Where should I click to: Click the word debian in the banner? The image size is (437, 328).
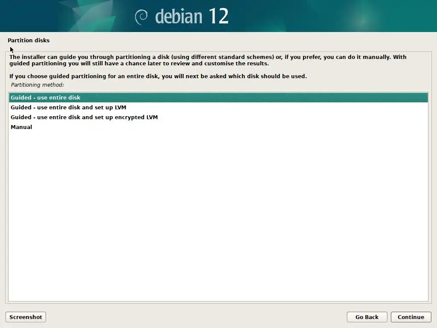pyautogui.click(x=179, y=17)
